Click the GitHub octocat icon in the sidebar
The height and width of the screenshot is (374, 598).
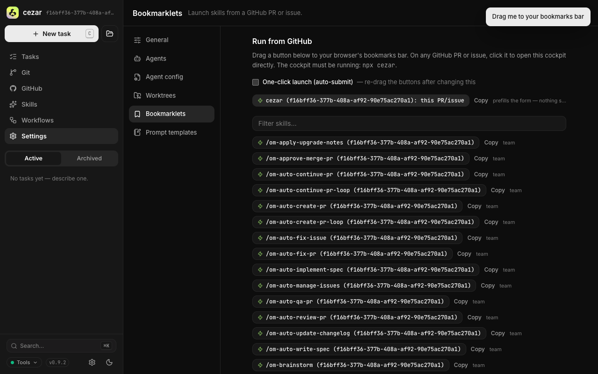click(x=13, y=88)
